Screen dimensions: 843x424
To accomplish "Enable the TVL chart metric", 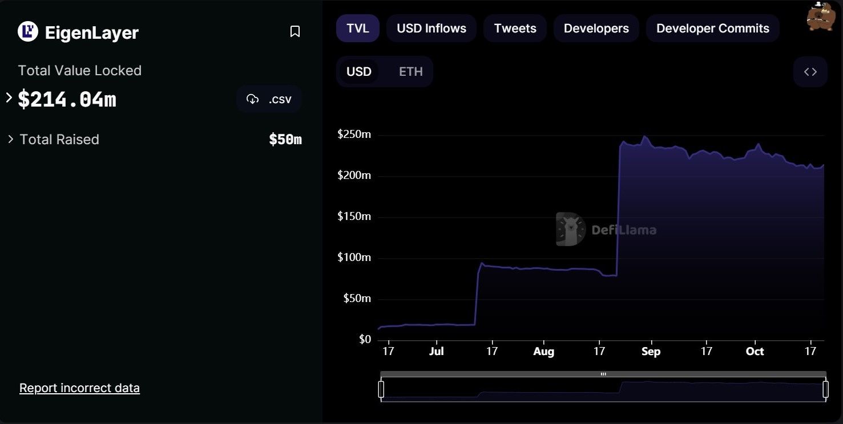I will tap(357, 28).
